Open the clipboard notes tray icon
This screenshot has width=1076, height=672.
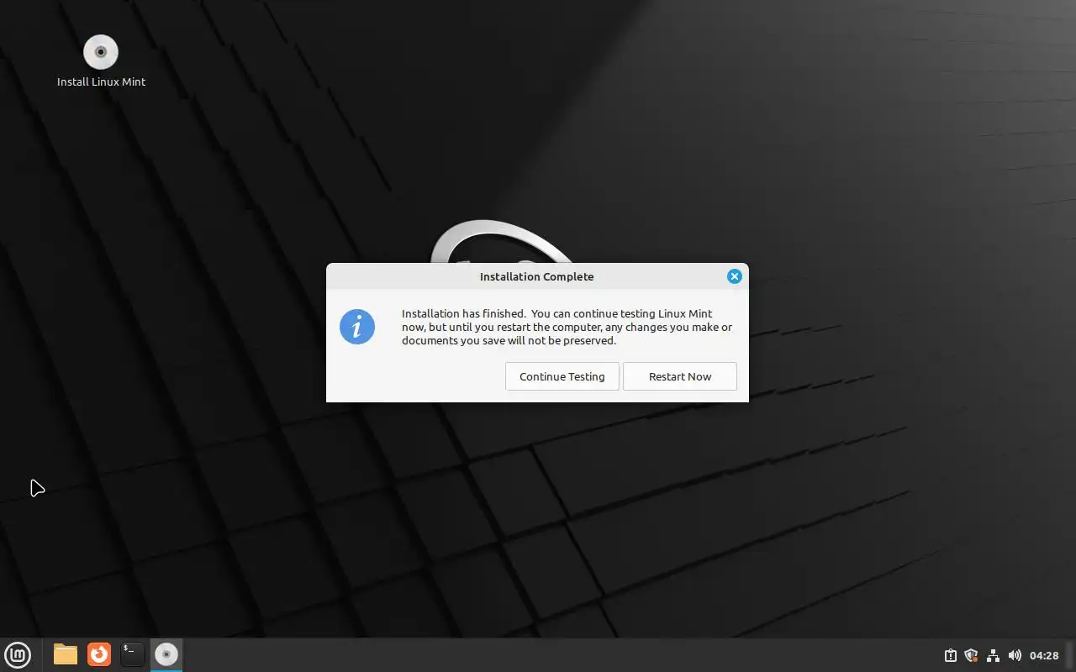(951, 655)
